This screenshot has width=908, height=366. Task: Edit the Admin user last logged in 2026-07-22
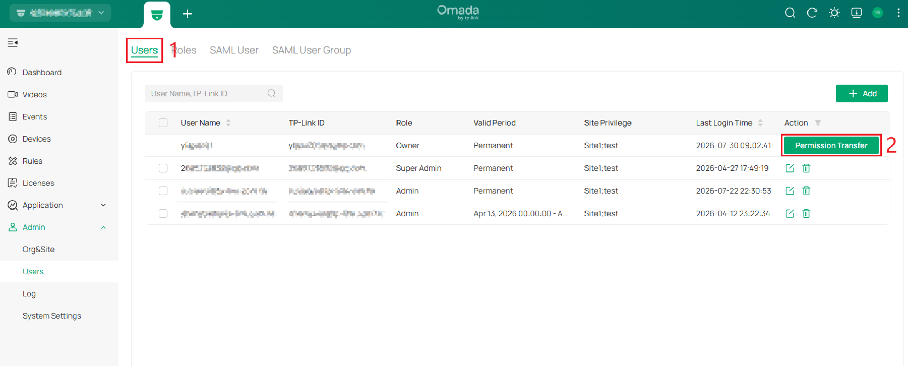(x=789, y=191)
